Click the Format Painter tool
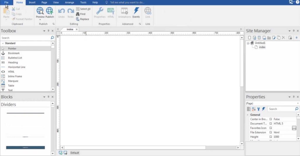300x156 pixels. [x=22, y=19]
